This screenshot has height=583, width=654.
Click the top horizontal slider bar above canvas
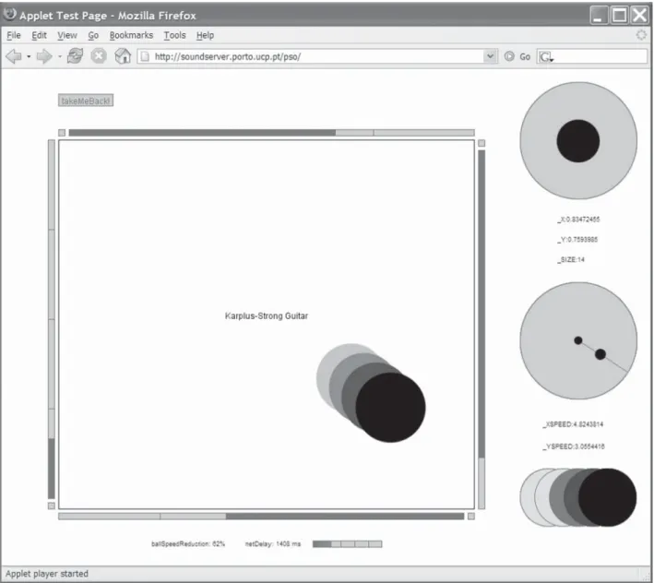click(271, 133)
